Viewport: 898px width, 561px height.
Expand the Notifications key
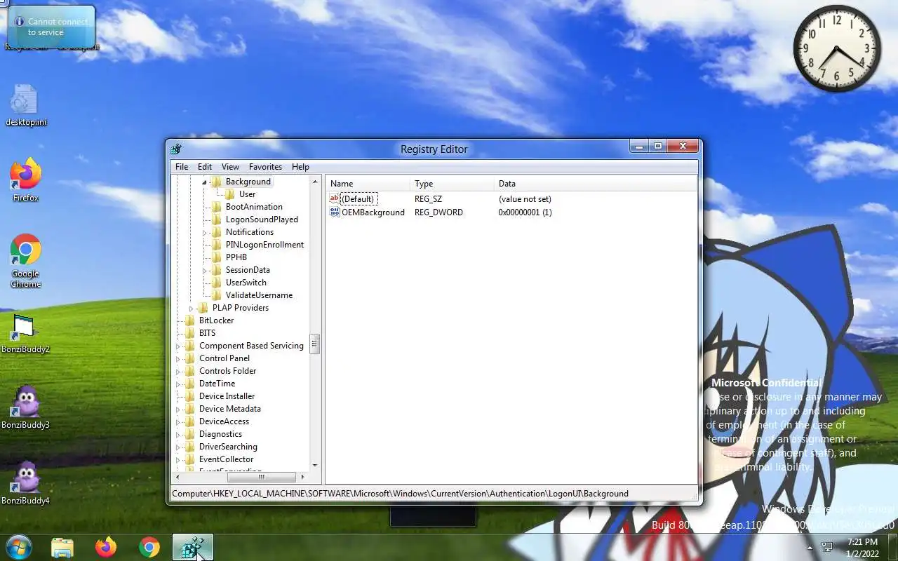[205, 232]
